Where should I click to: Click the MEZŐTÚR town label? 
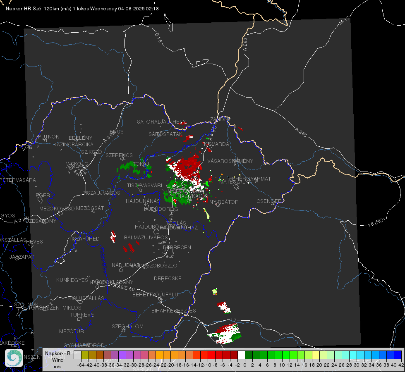click(72, 331)
